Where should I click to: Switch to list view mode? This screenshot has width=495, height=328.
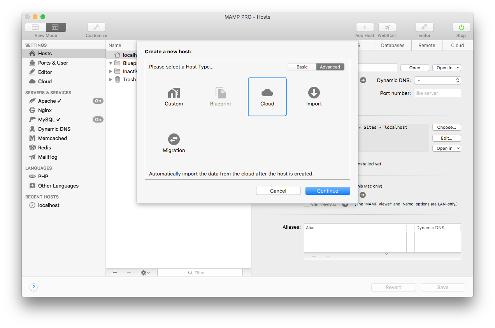point(35,27)
